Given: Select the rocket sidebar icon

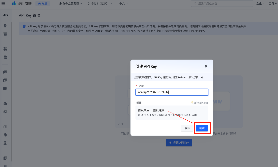Looking at the screenshot, I should tap(5, 112).
